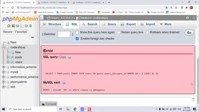Switch to Export tab
The image size is (199, 112).
pyautogui.click(x=128, y=24)
